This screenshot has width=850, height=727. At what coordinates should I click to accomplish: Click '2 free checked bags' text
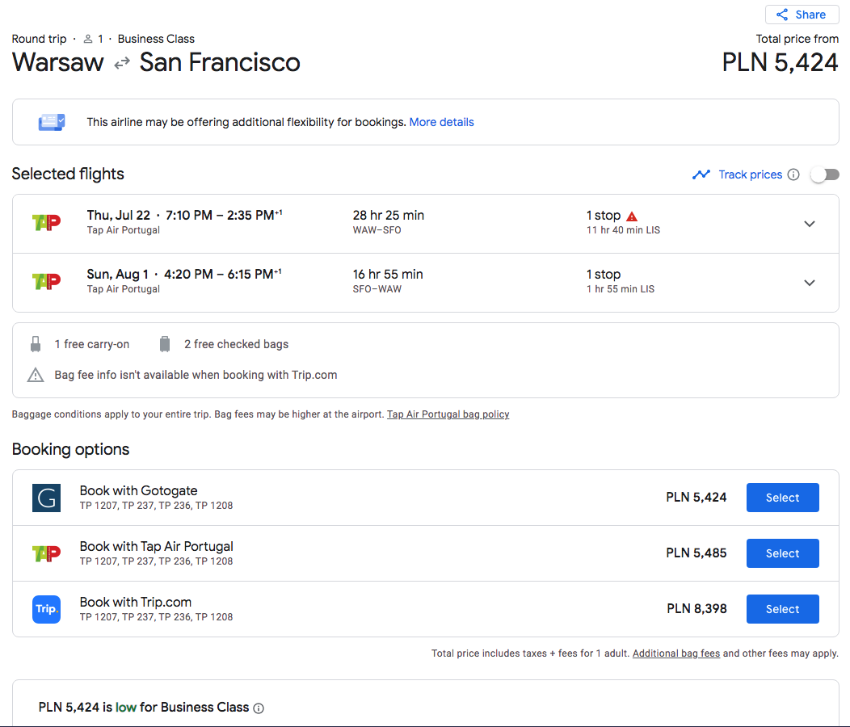237,344
